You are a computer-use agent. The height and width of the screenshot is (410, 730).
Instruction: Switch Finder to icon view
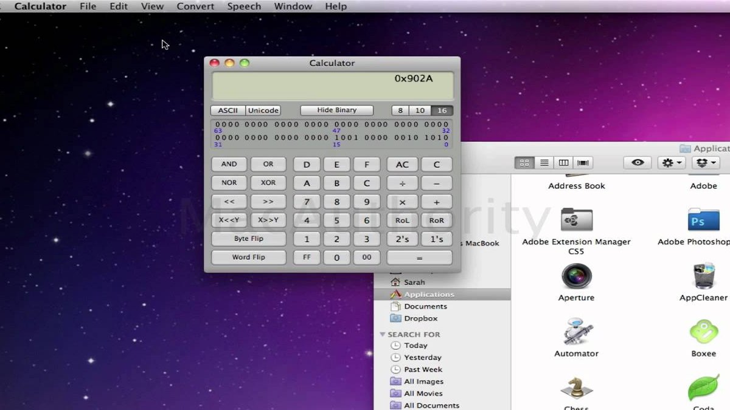coord(524,163)
